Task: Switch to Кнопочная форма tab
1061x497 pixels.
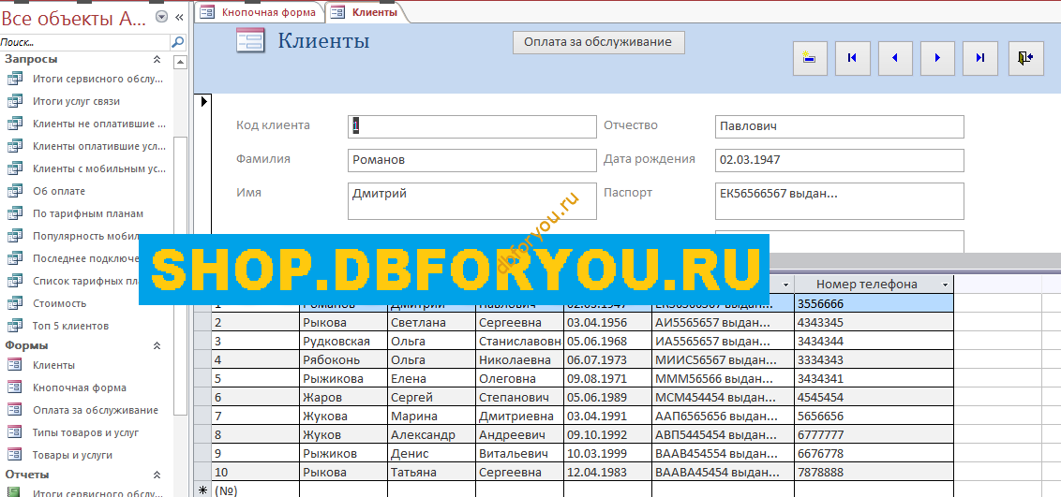Action: 260,12
